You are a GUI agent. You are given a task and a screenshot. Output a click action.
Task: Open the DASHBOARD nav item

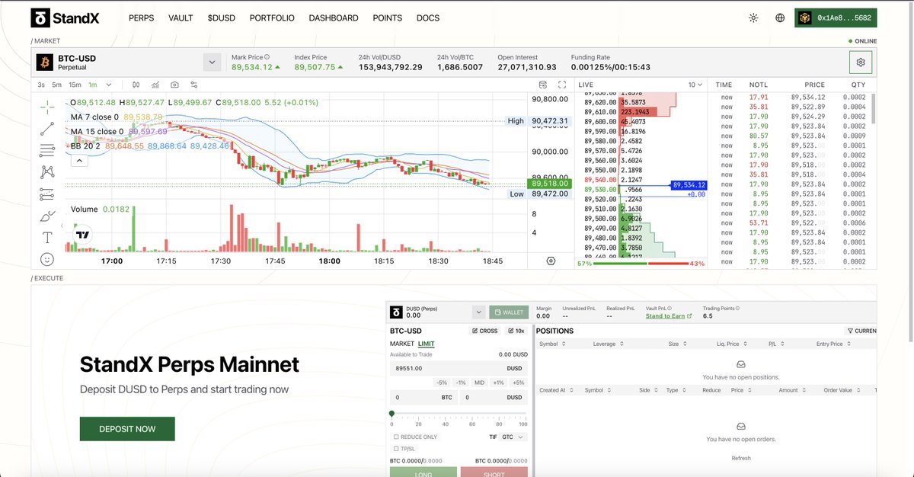point(334,18)
